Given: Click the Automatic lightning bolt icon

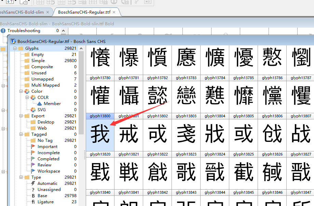Looking at the screenshot, I should pyautogui.click(x=33, y=183).
